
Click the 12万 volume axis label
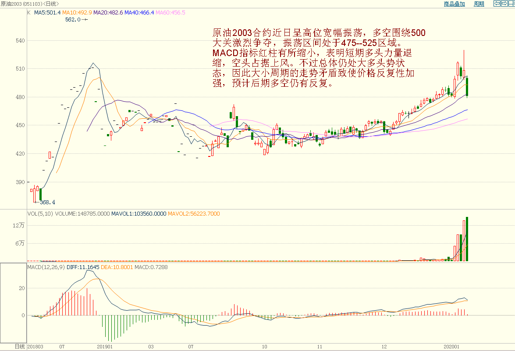click(x=18, y=225)
